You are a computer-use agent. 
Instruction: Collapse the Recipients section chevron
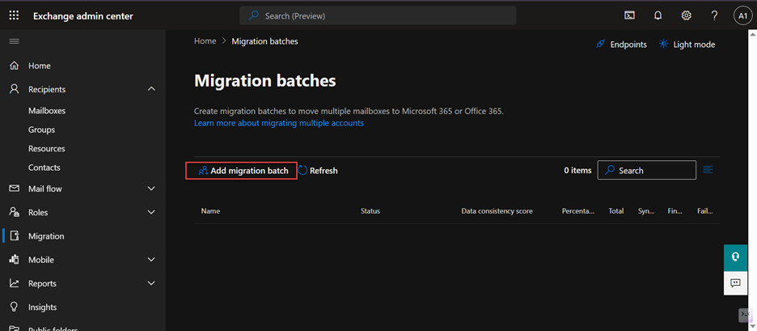pos(151,89)
